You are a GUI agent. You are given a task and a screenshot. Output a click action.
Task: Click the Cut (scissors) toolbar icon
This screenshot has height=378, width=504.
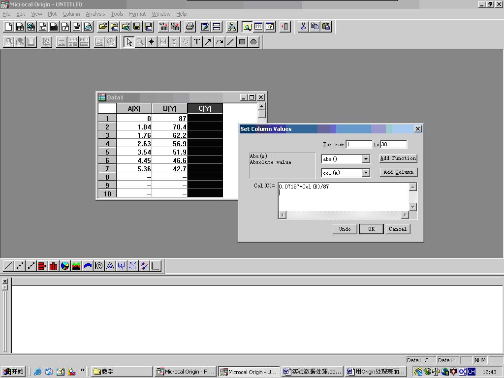[x=303, y=27]
